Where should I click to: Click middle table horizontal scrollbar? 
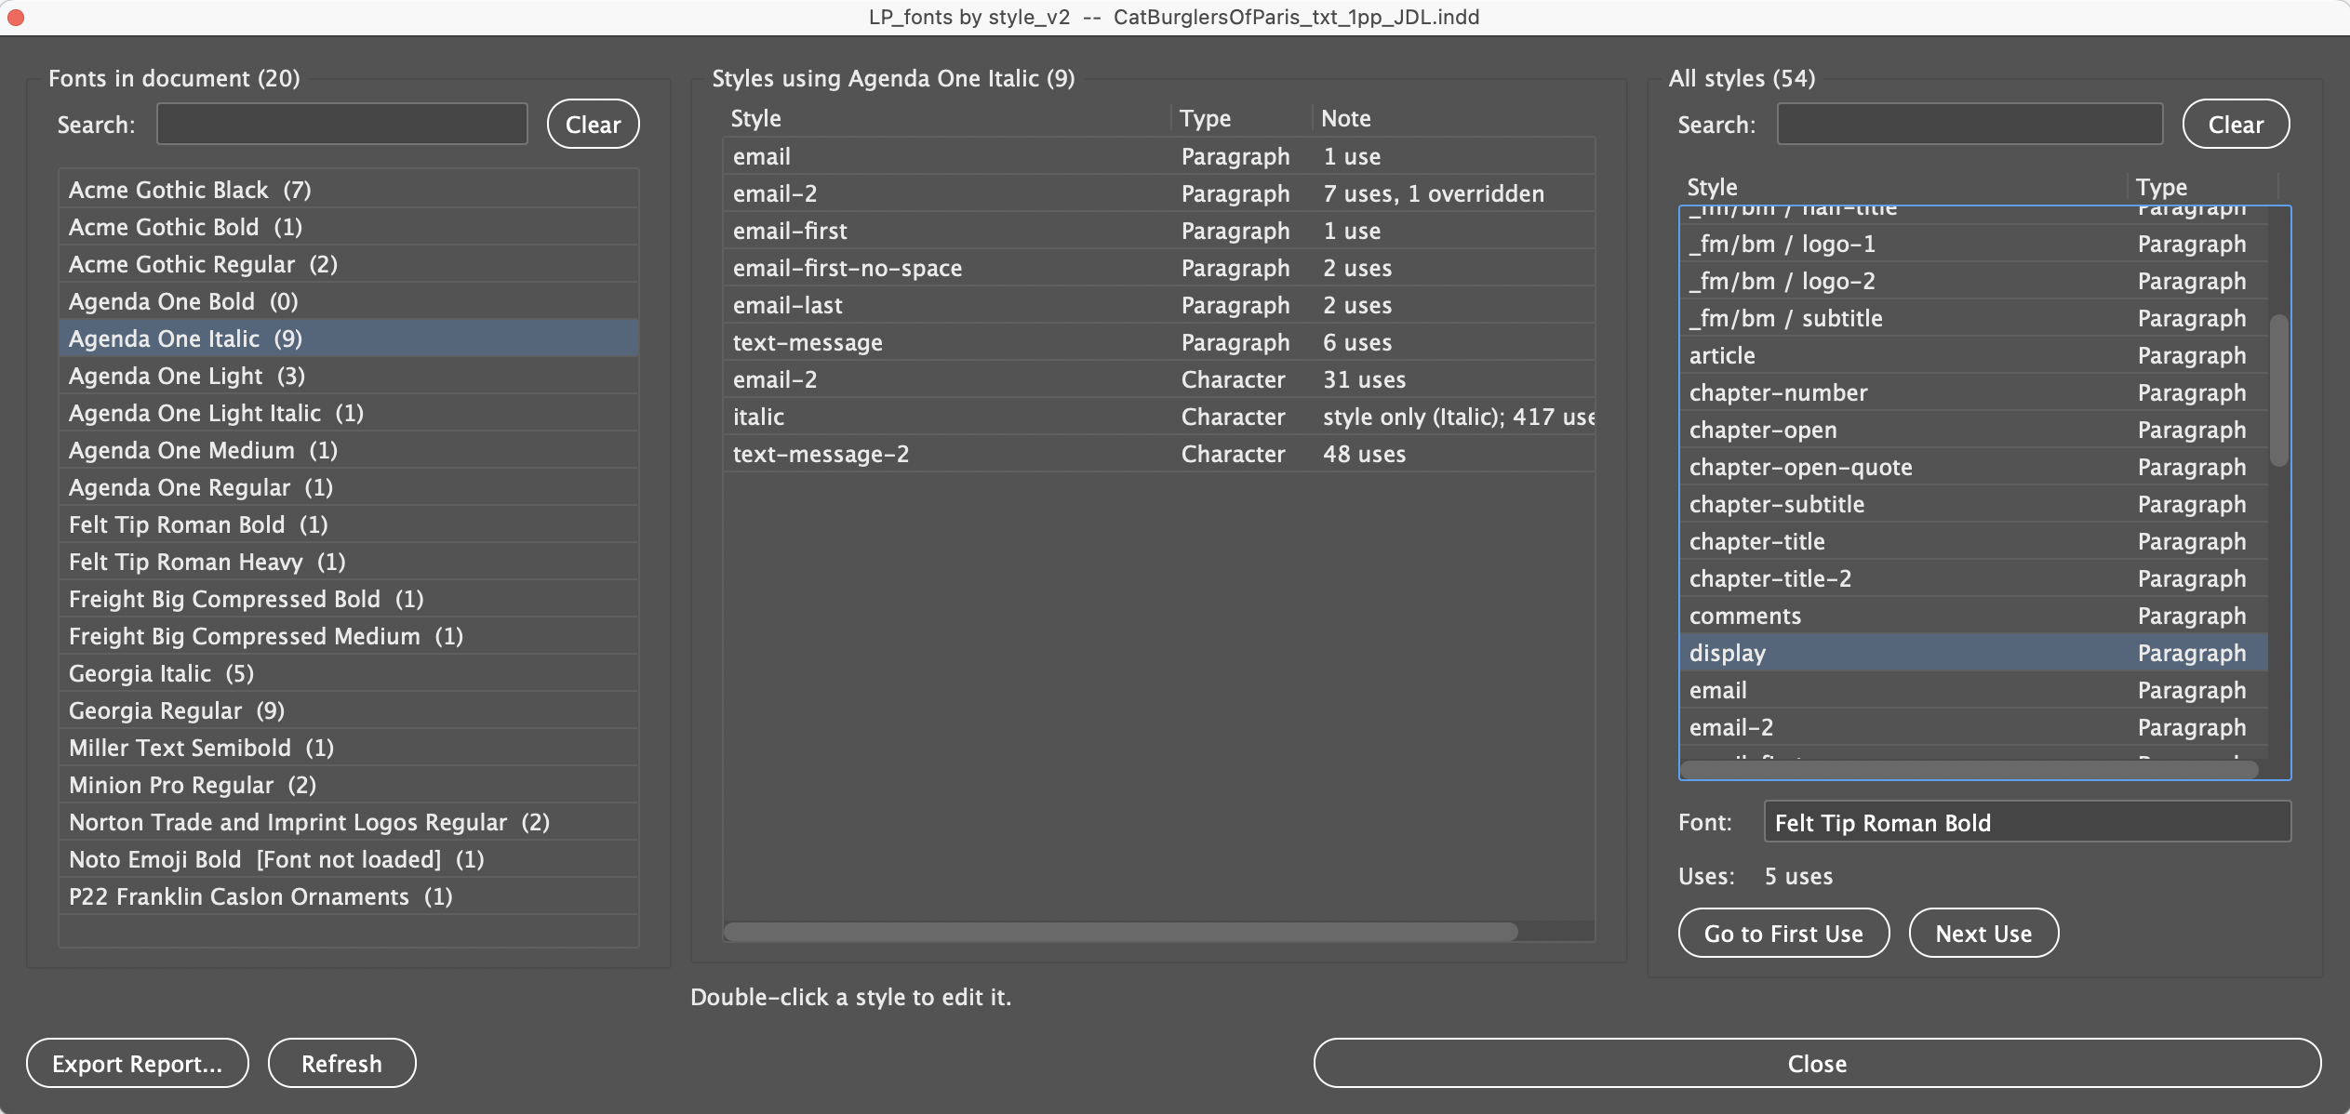[1120, 932]
